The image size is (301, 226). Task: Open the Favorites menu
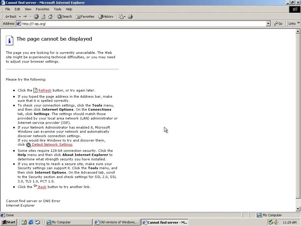point(42,9)
